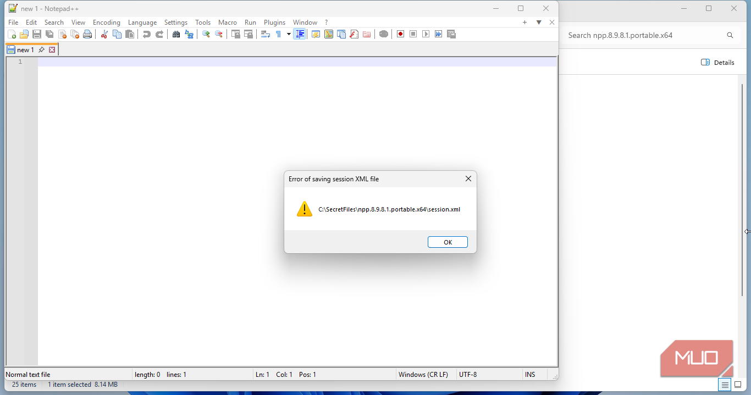Open the File menu

click(x=13, y=23)
